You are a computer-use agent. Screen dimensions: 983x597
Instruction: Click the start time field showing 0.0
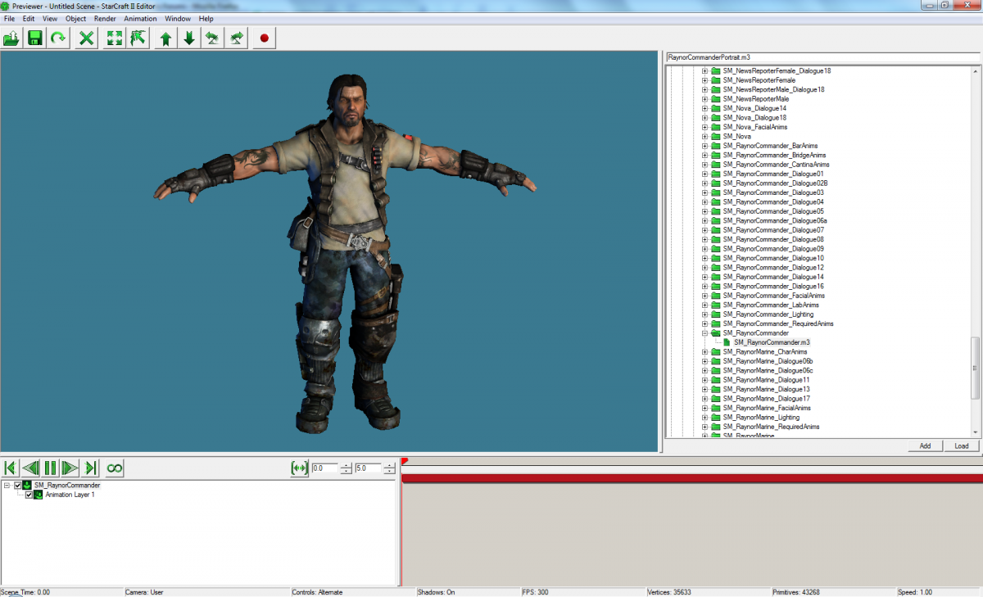pos(325,468)
